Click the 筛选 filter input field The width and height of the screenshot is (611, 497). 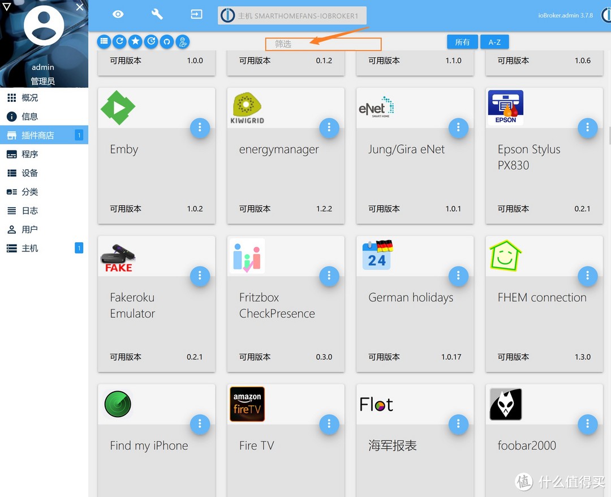click(323, 44)
